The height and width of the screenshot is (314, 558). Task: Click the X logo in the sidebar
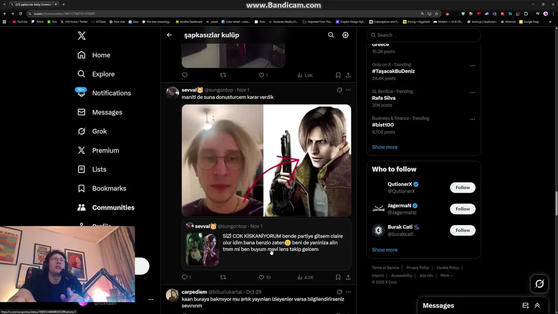(82, 36)
